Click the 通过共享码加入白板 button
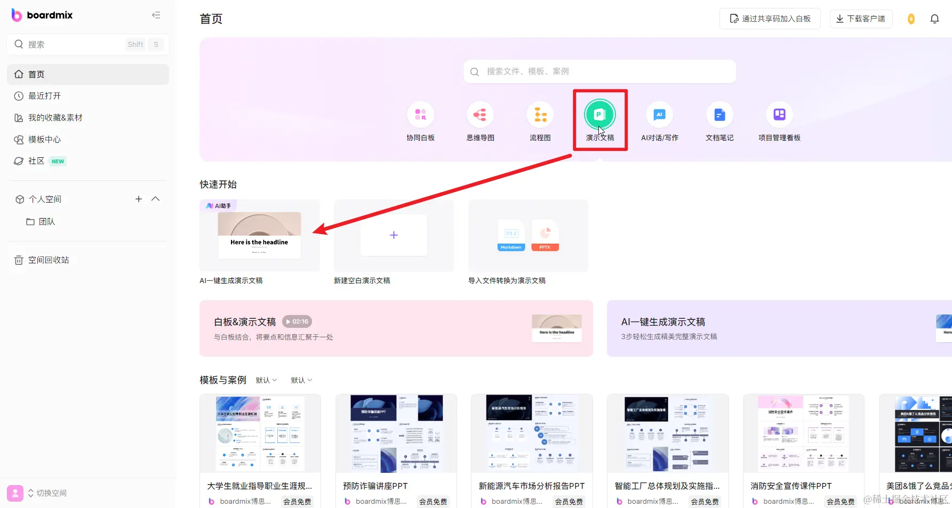 point(770,18)
